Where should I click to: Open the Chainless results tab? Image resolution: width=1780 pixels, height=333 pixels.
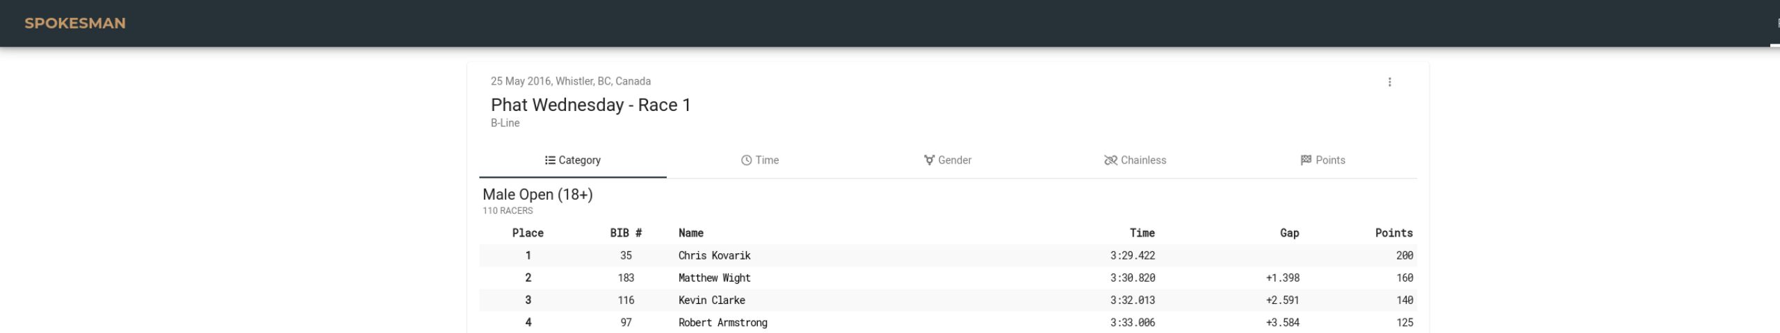click(x=1135, y=160)
